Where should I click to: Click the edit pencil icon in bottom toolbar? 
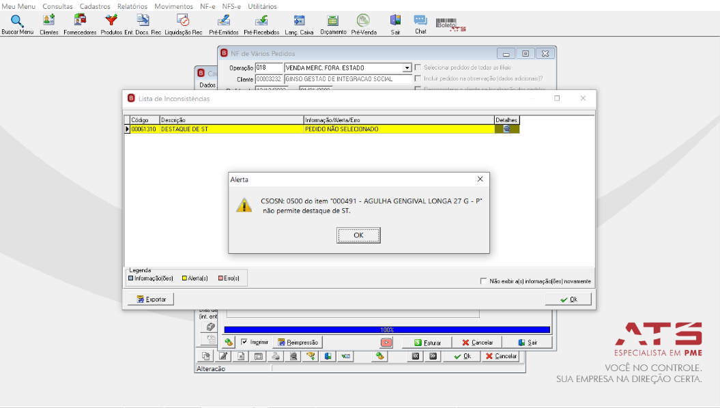click(x=223, y=356)
